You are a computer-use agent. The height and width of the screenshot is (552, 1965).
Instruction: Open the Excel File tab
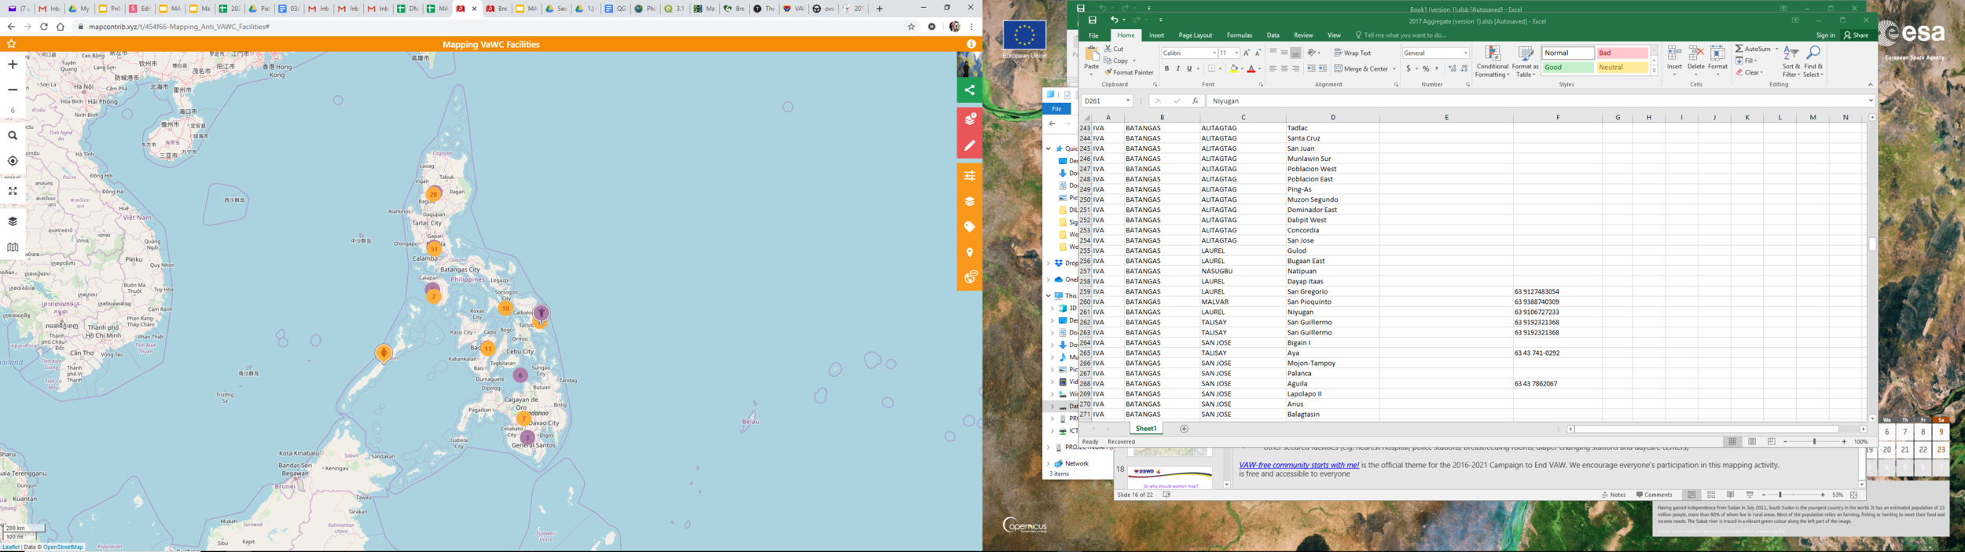1093,35
